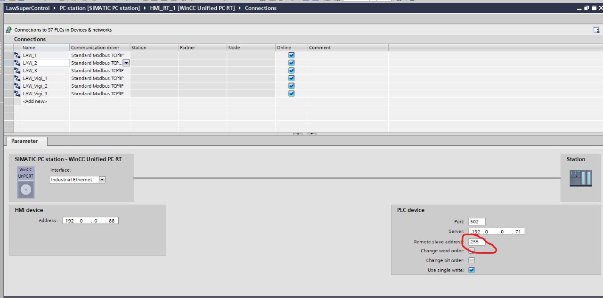Enable the Change word order checkbox
Viewport: 603px width, 298px height.
(472, 251)
